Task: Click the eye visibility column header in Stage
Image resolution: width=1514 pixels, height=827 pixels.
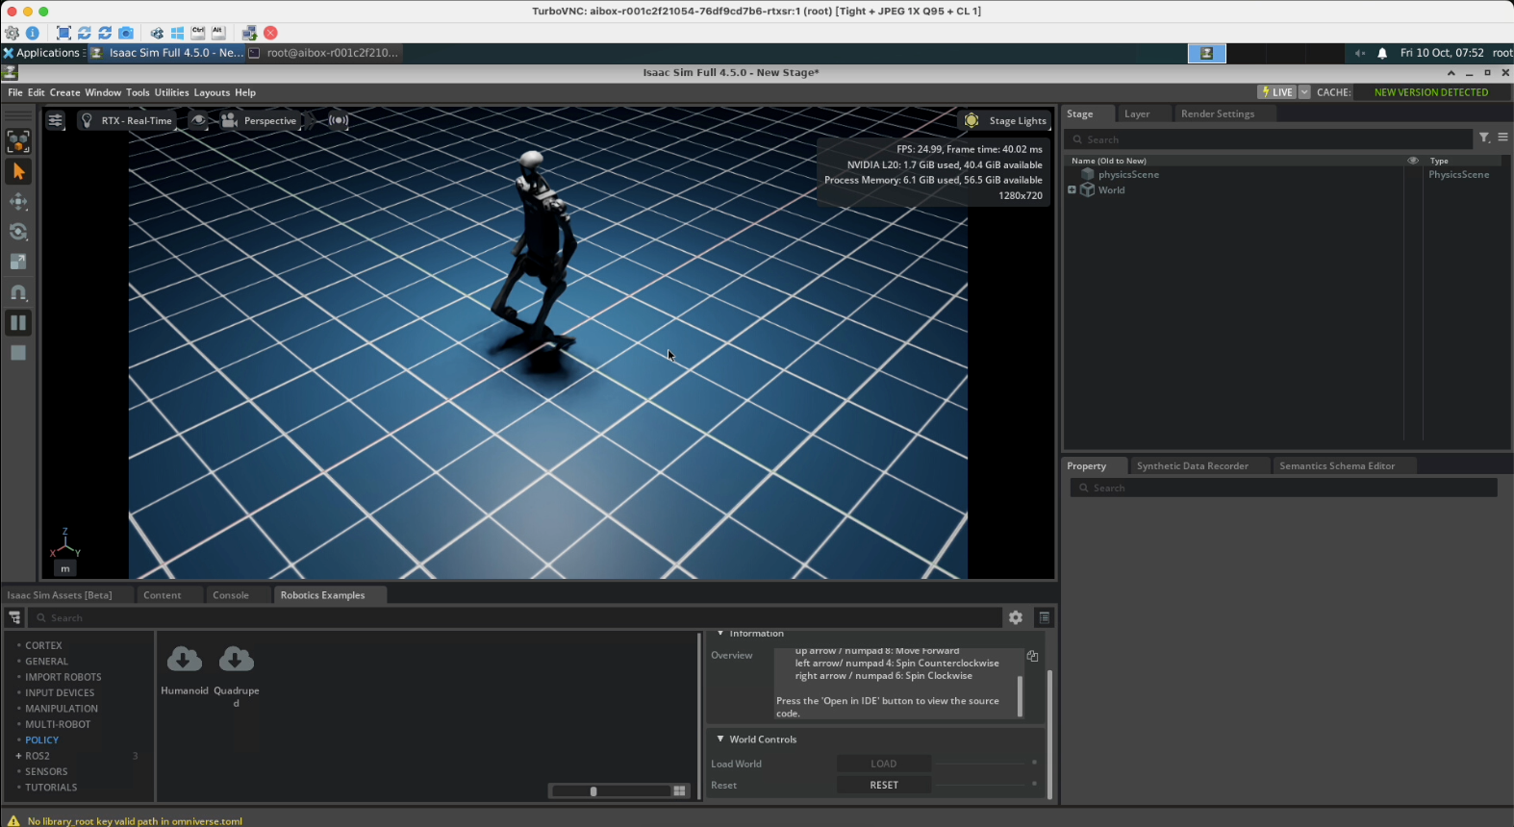Action: tap(1412, 161)
